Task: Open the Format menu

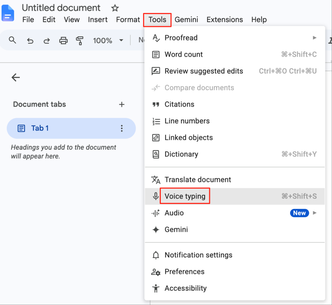Action: (x=128, y=20)
